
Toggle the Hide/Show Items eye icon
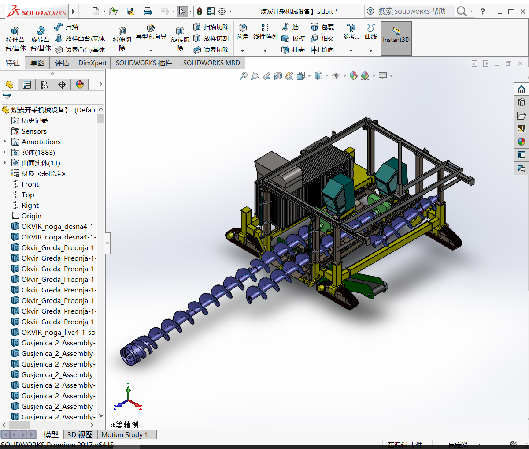(337, 75)
